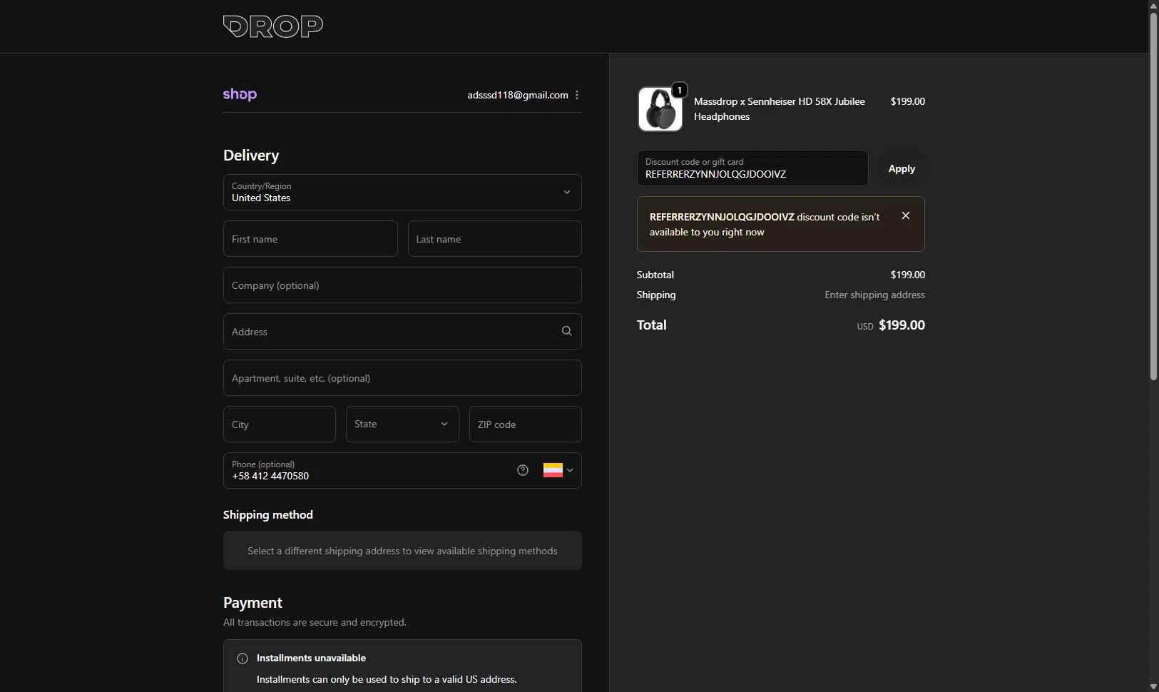Click the discount code input field
Viewport: 1159px width, 692px height.
coord(752,168)
